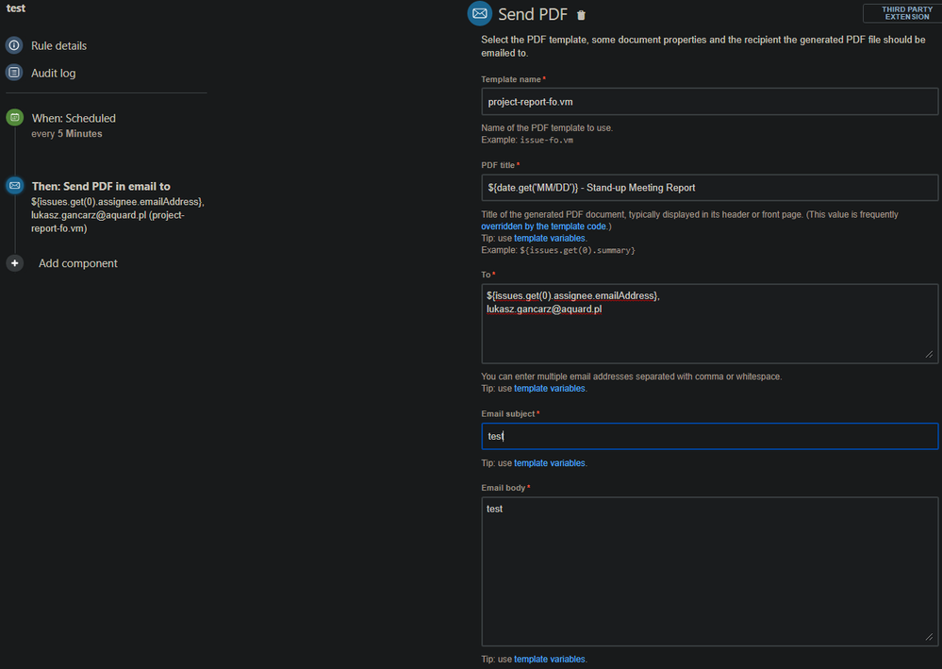The width and height of the screenshot is (942, 669).
Task: Select the Then: Send PDF in email action
Action: point(101,186)
